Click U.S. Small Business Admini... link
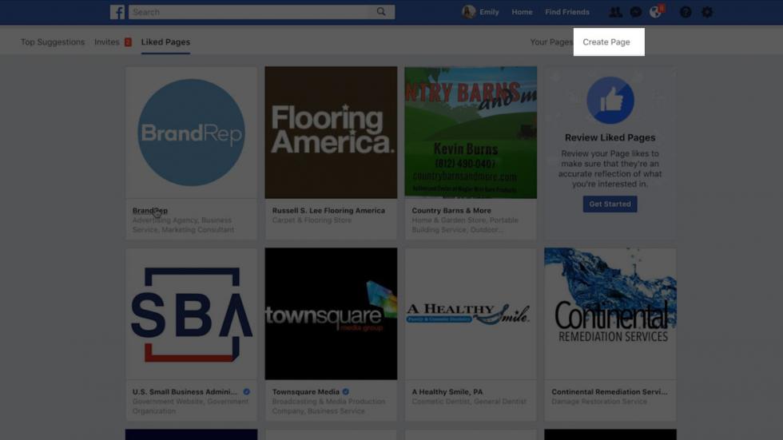The image size is (783, 440). point(185,391)
